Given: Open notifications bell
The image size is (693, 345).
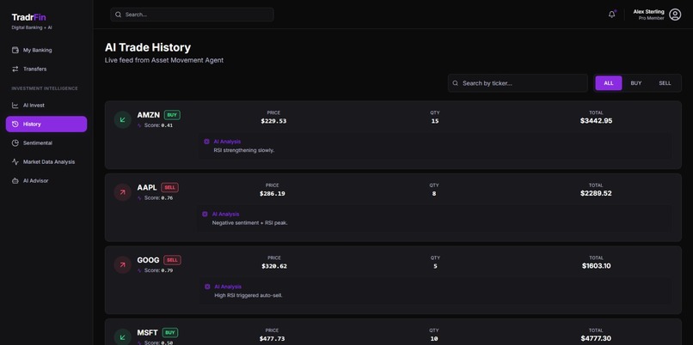Looking at the screenshot, I should tap(611, 15).
